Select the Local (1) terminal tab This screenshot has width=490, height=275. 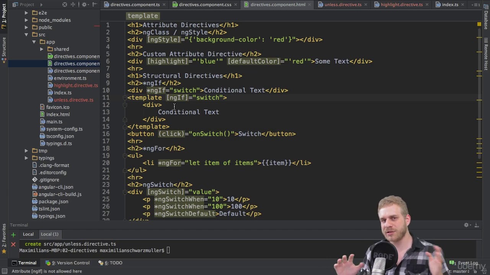tap(49, 234)
